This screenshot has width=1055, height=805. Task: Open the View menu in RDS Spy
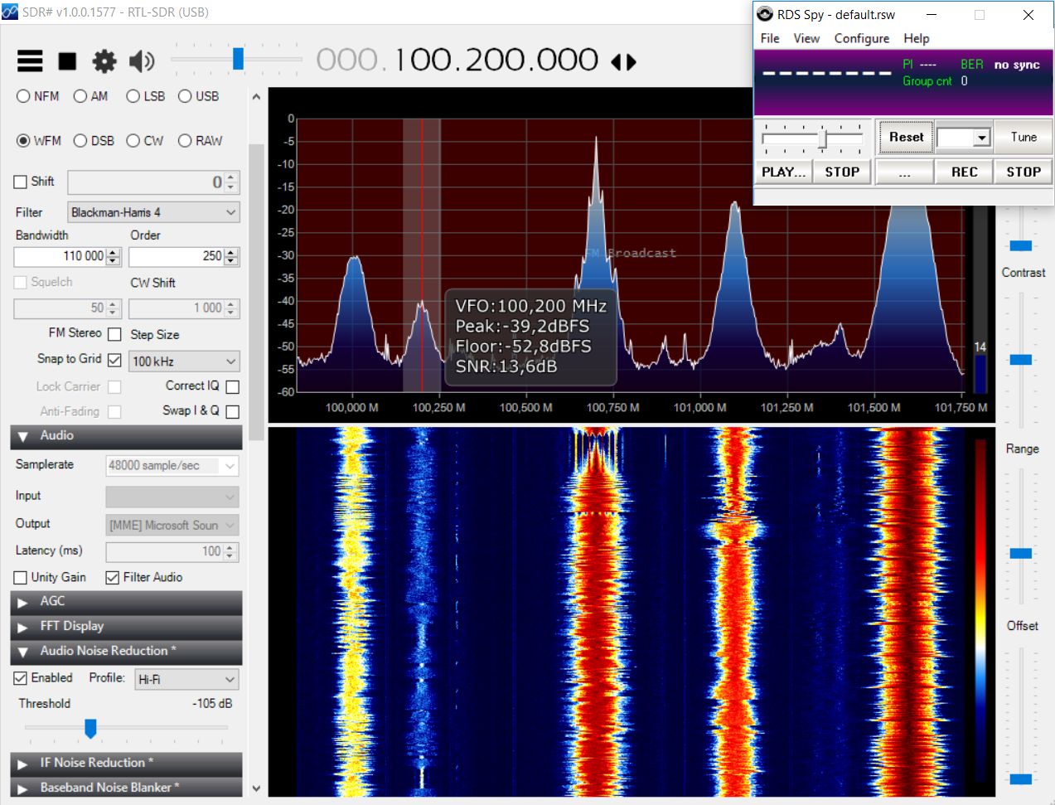(806, 38)
